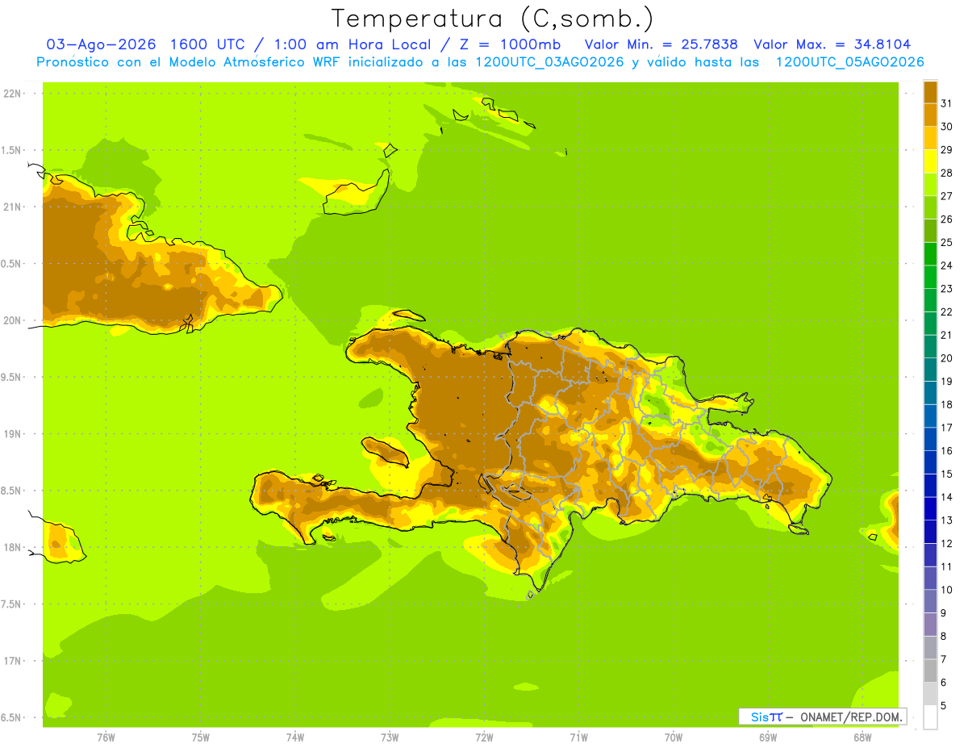Click the title "Temperatura (C,somb.)"

pyautogui.click(x=492, y=19)
